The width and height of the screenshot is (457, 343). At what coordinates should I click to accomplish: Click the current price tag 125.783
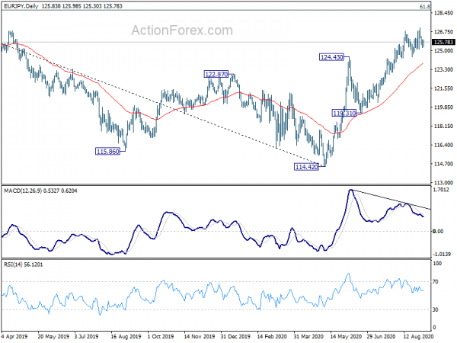443,42
